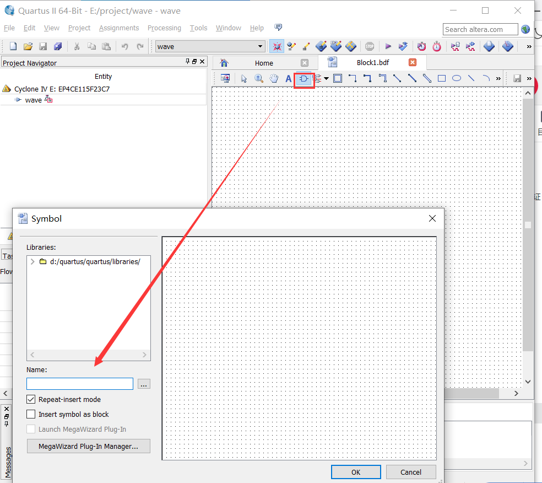Click the canvas horizontal scrollbar right arrow
Viewport: 542px width, 483px height.
(516, 393)
